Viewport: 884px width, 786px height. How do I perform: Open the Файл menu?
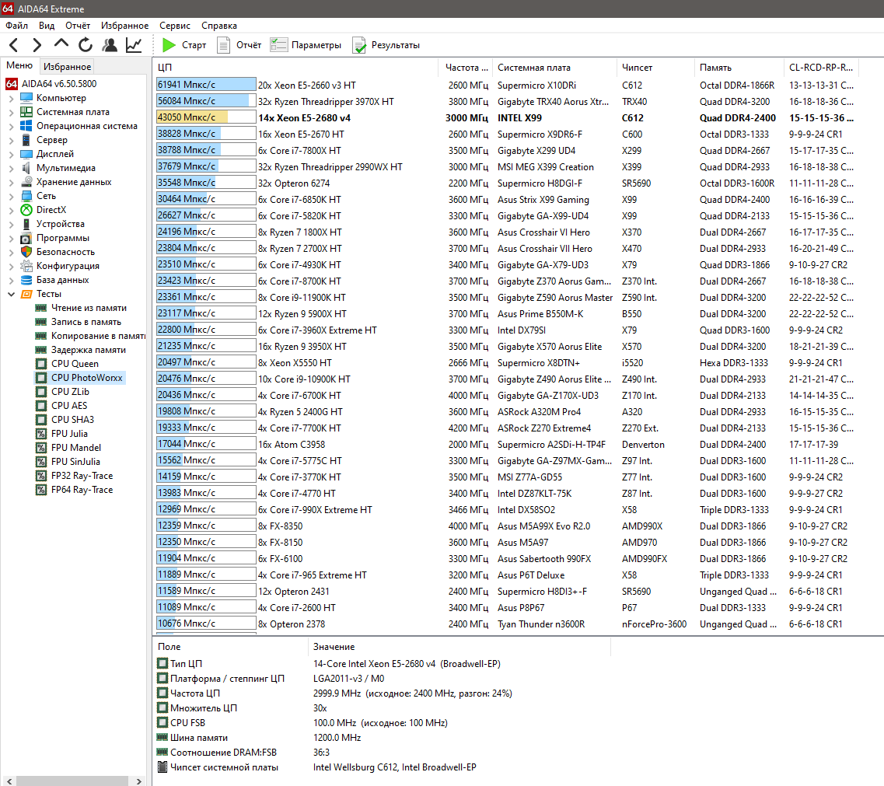pos(17,26)
